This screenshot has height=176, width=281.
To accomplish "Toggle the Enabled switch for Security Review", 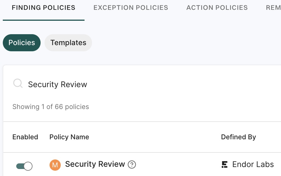I will click(x=24, y=166).
